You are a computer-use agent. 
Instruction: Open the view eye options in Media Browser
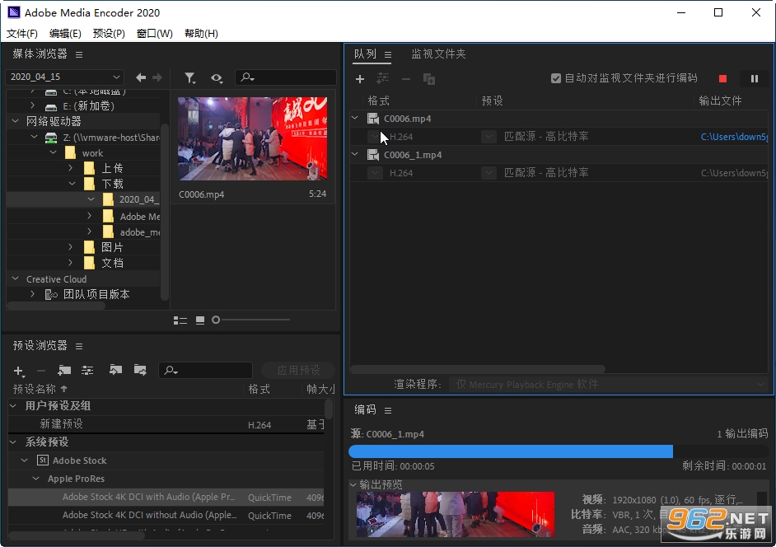(x=217, y=78)
